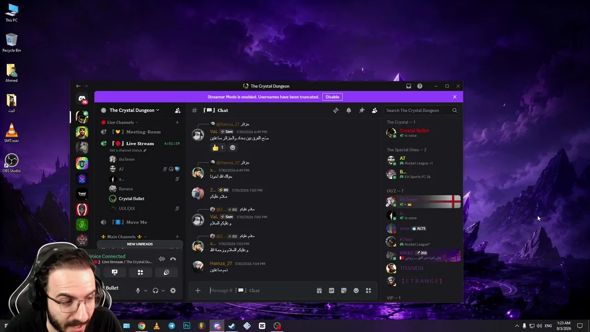Click the search magnifier icon
Screen dimensions: 590x332
coord(454,111)
